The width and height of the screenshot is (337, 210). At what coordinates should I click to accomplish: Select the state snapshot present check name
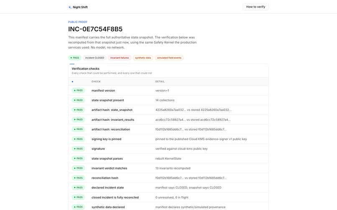tap(108, 100)
